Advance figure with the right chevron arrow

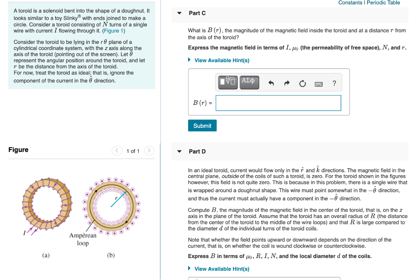point(149,150)
